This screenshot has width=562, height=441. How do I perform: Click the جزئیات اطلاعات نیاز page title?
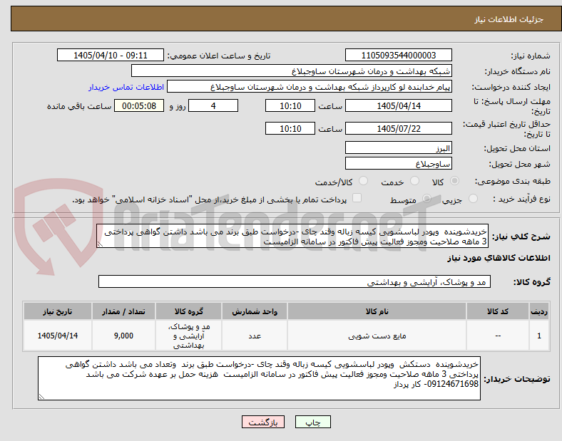pos(509,19)
